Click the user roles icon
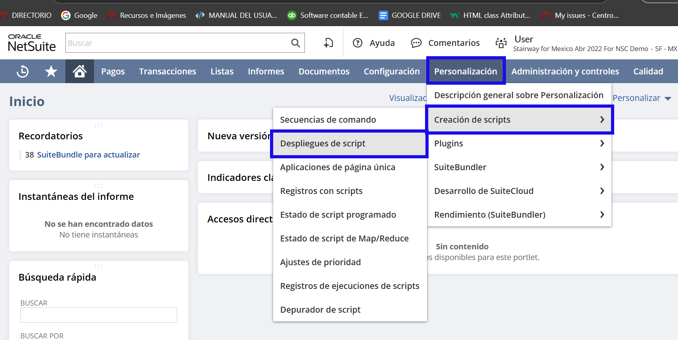Screen dimensions: 678x340 pyautogui.click(x=501, y=43)
